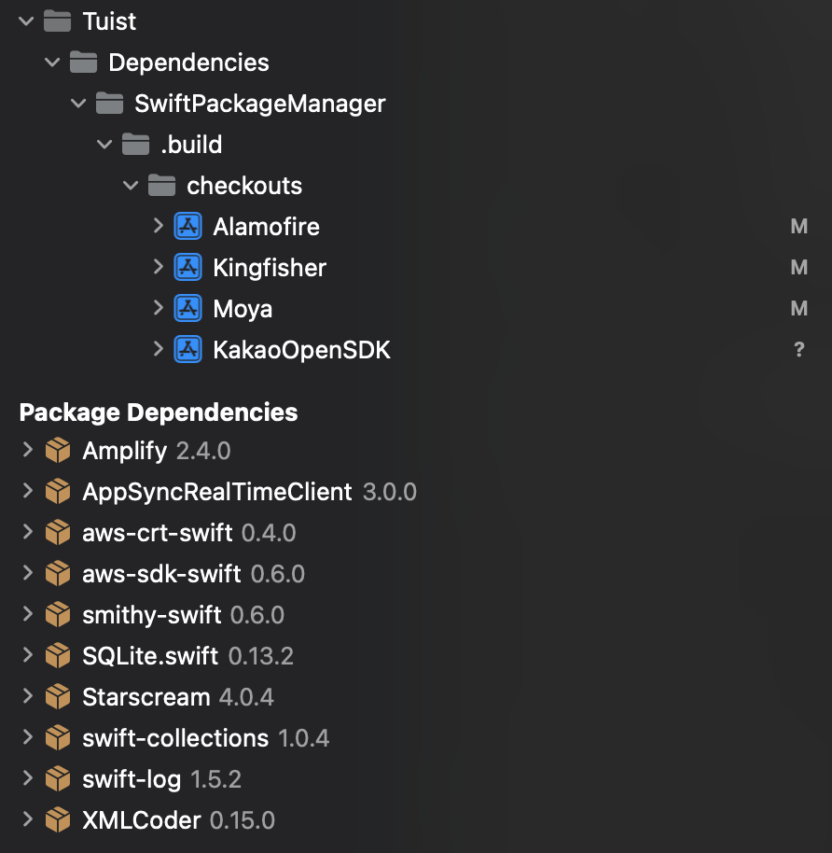Collapse the checkouts folder
This screenshot has width=832, height=853.
(131, 186)
